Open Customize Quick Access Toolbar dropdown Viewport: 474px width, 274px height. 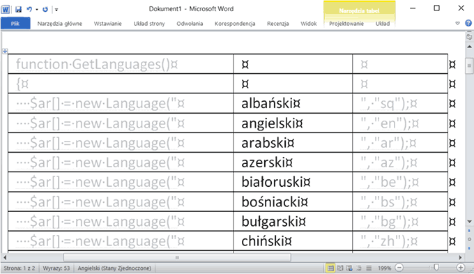point(56,10)
